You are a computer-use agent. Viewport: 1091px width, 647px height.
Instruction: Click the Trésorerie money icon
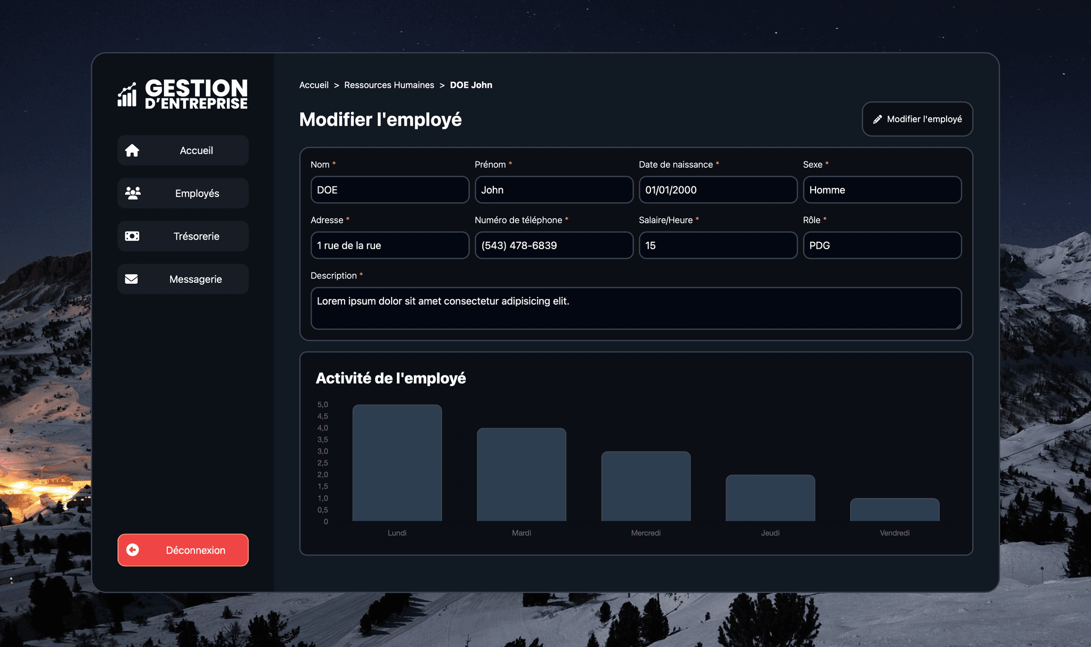[132, 236]
